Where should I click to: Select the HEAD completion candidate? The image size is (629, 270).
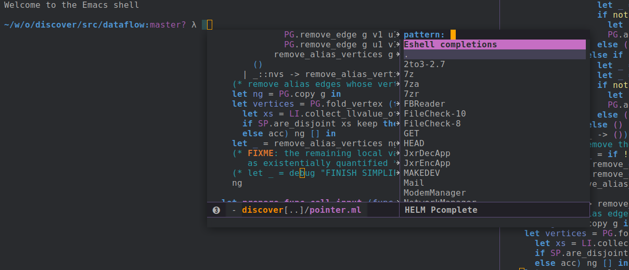click(x=414, y=144)
